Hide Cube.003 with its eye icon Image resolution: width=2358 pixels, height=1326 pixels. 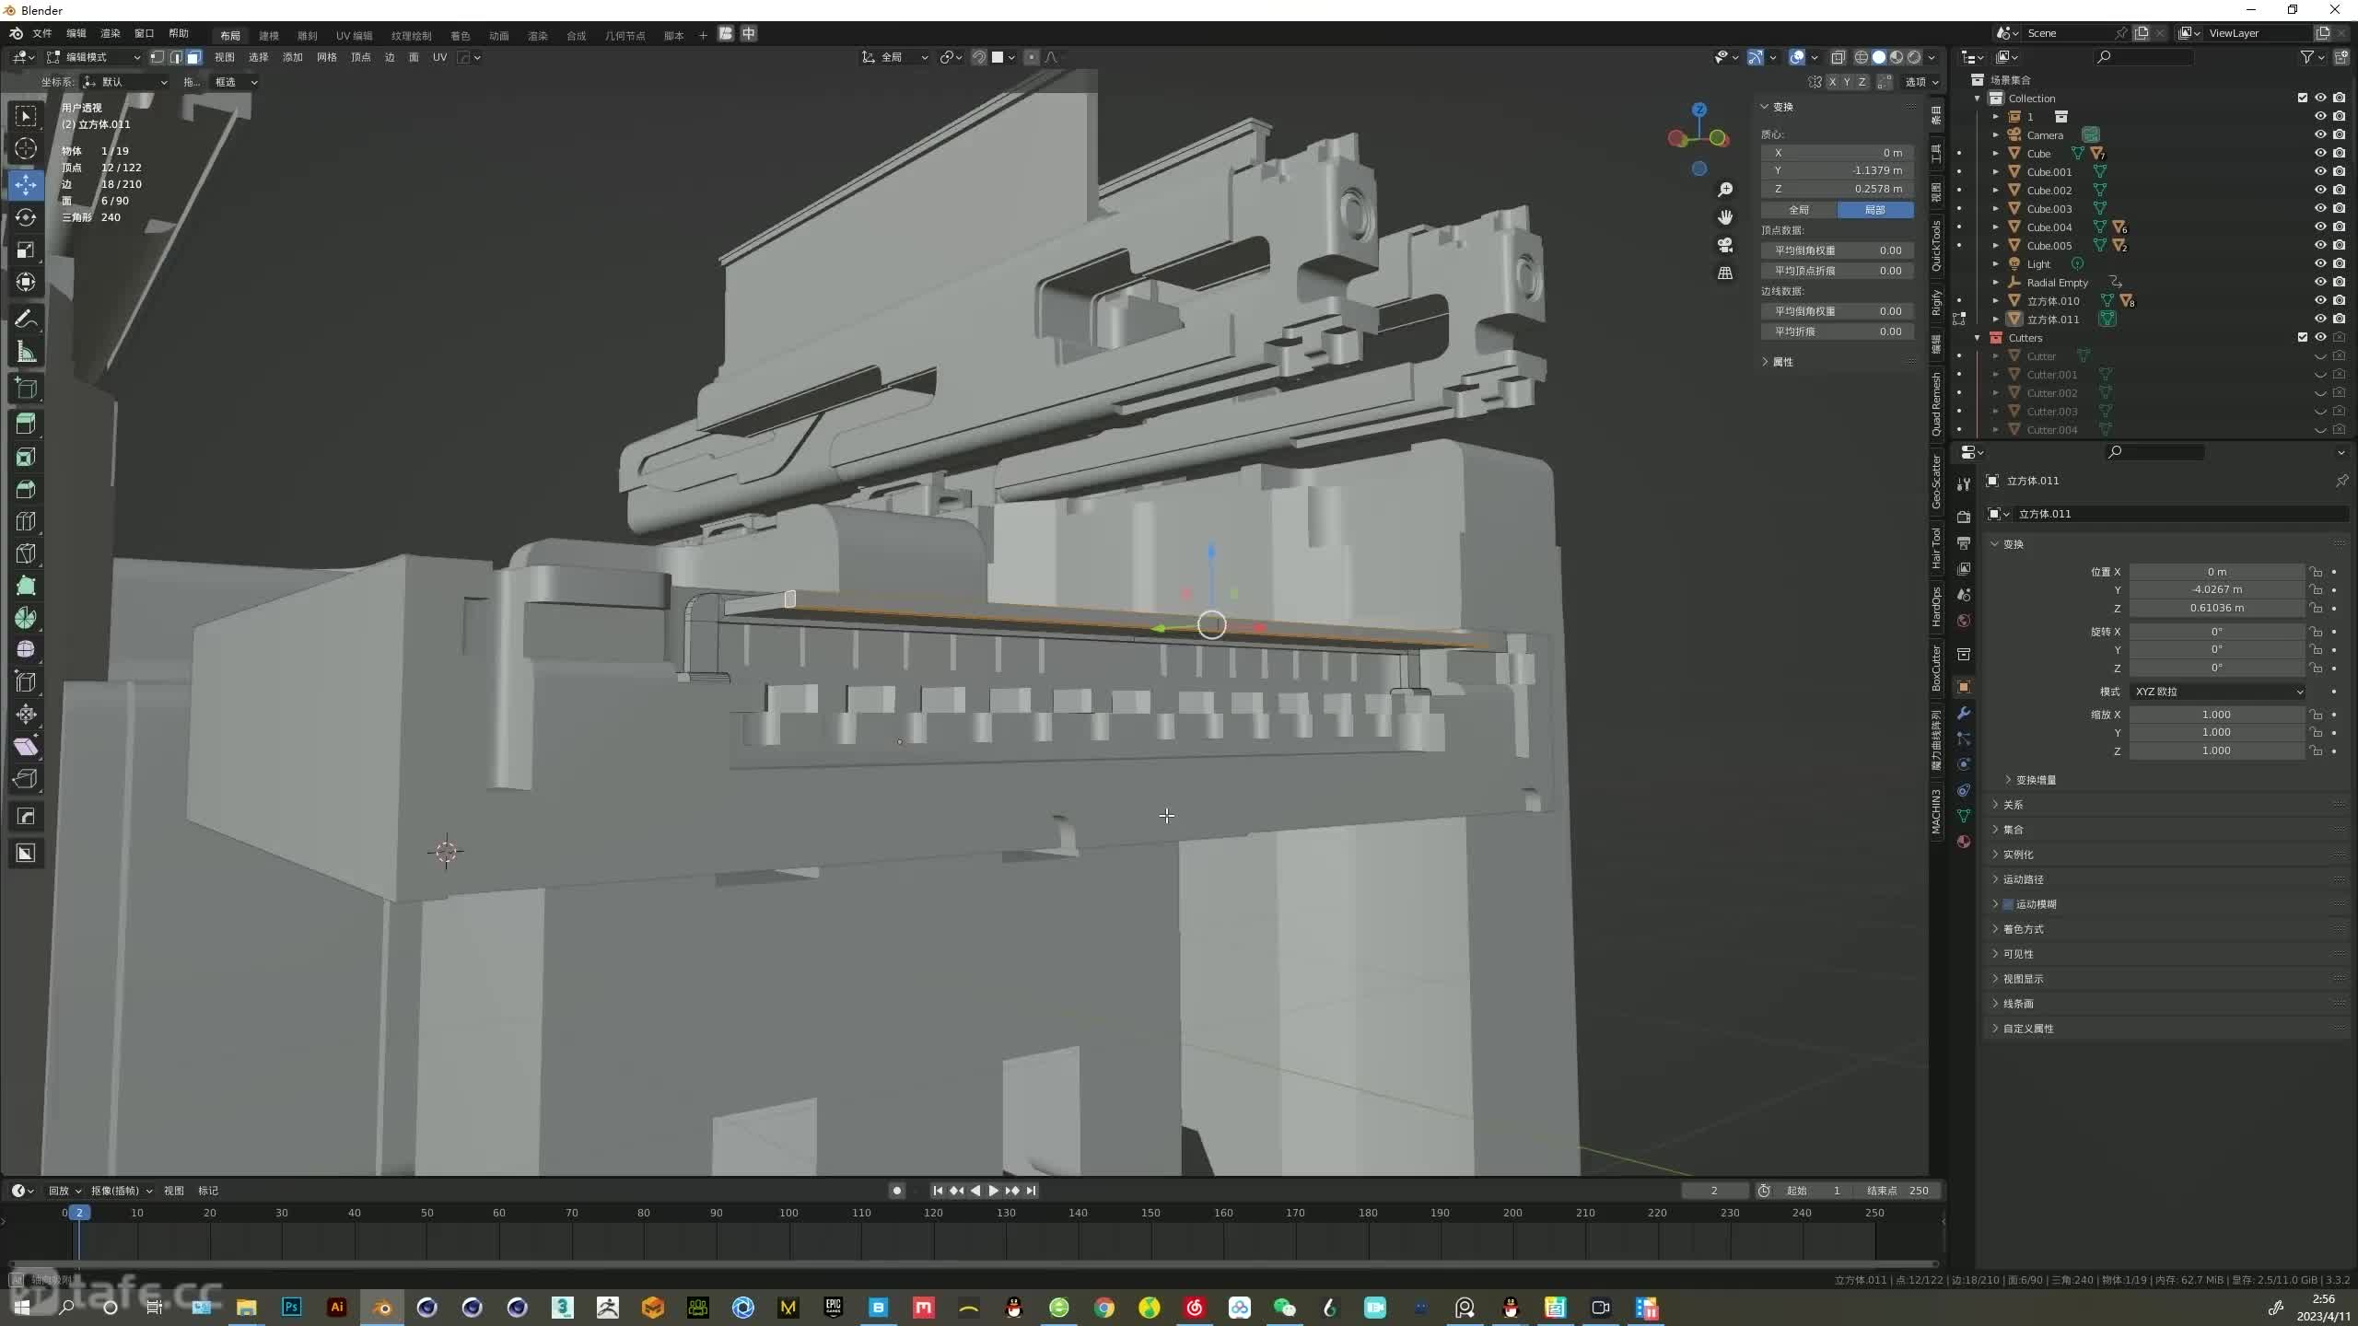[2320, 208]
